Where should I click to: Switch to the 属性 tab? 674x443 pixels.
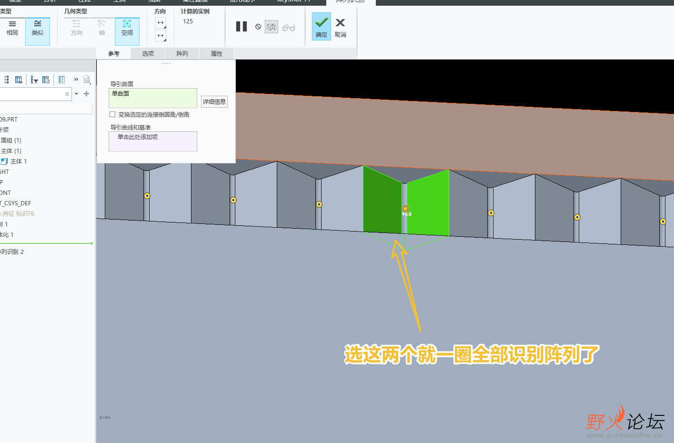click(217, 54)
